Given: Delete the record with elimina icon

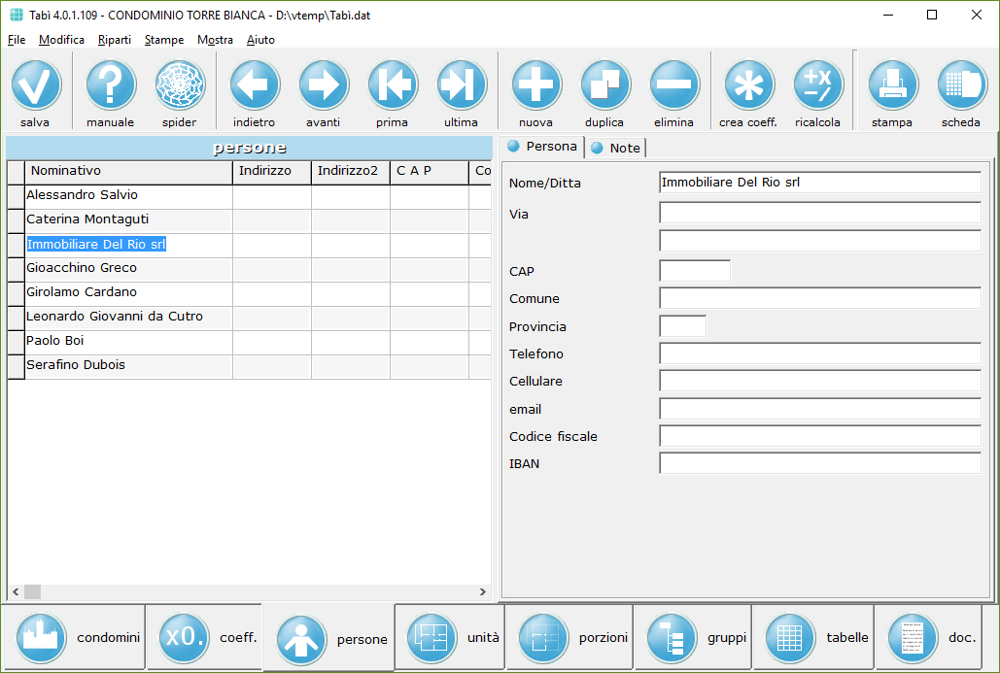Looking at the screenshot, I should click(674, 85).
